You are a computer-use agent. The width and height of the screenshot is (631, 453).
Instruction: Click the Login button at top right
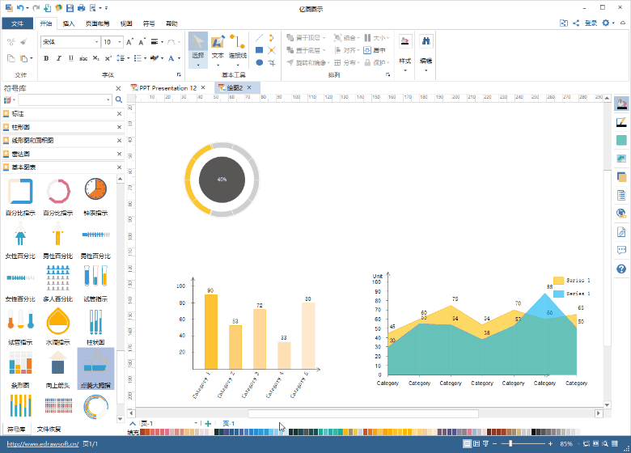tap(591, 23)
